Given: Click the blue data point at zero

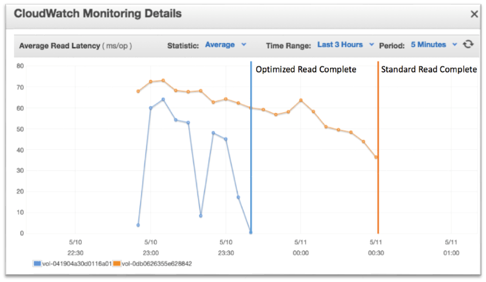Looking at the screenshot, I should click(x=251, y=232).
